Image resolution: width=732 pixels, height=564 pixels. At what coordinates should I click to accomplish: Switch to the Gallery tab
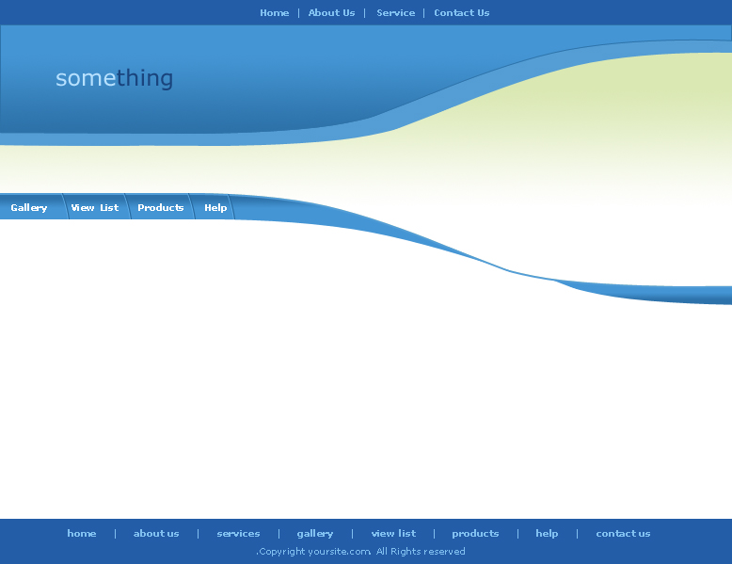29,208
